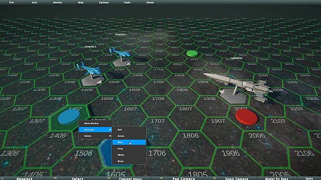Choose the Delete context menu entry

(x=96, y=136)
